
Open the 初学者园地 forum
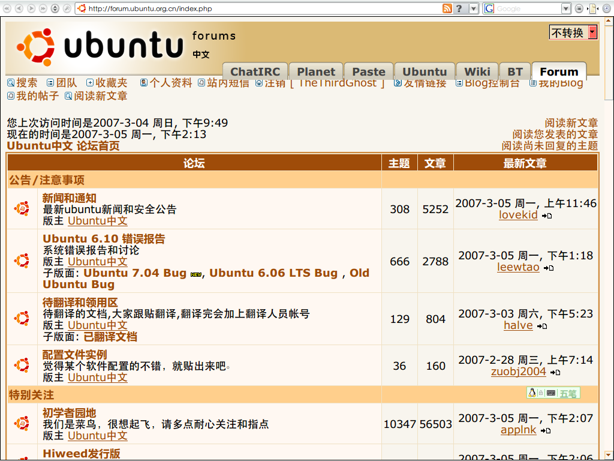pos(70,413)
